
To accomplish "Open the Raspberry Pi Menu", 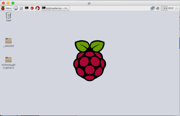I will point(6,8).
